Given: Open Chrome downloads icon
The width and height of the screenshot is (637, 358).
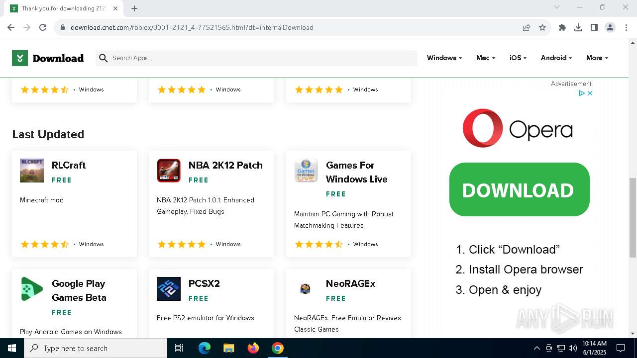Looking at the screenshot, I should (578, 27).
